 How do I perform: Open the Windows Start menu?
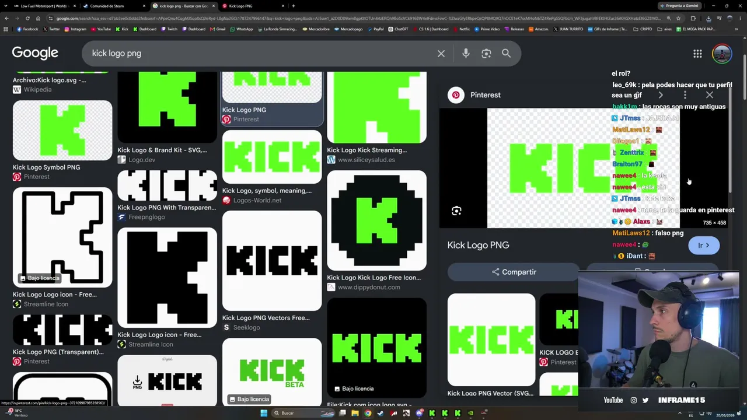pos(264,413)
